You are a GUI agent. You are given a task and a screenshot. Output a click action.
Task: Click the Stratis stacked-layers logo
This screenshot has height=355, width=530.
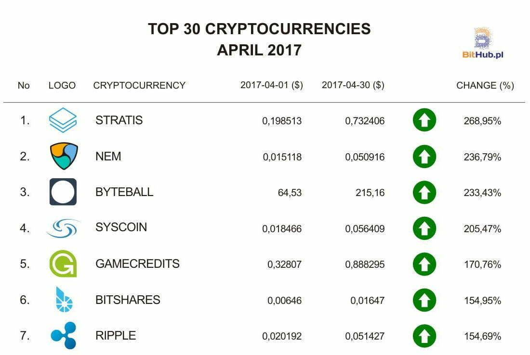click(63, 120)
